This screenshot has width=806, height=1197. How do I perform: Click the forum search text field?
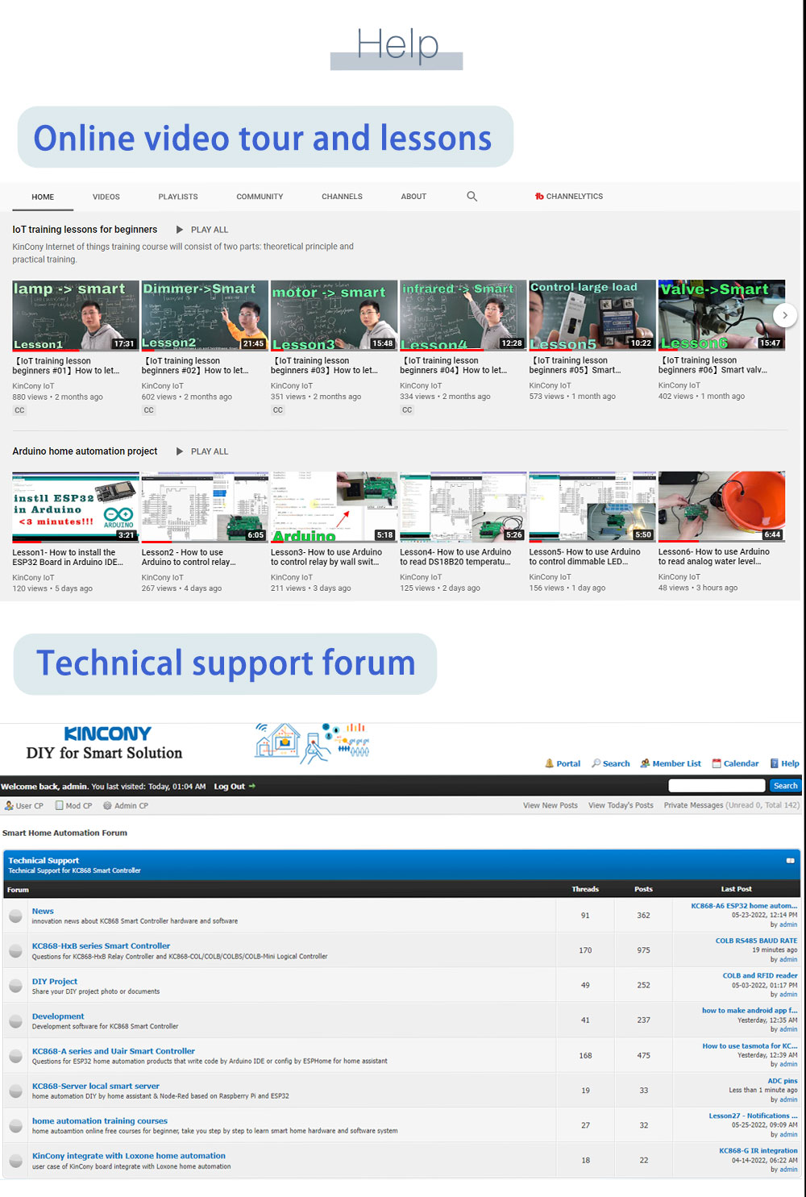pos(717,786)
